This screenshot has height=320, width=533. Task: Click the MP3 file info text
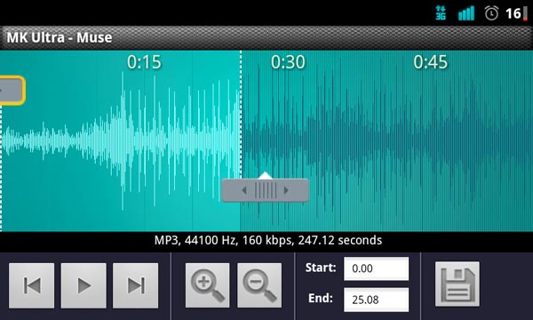268,240
